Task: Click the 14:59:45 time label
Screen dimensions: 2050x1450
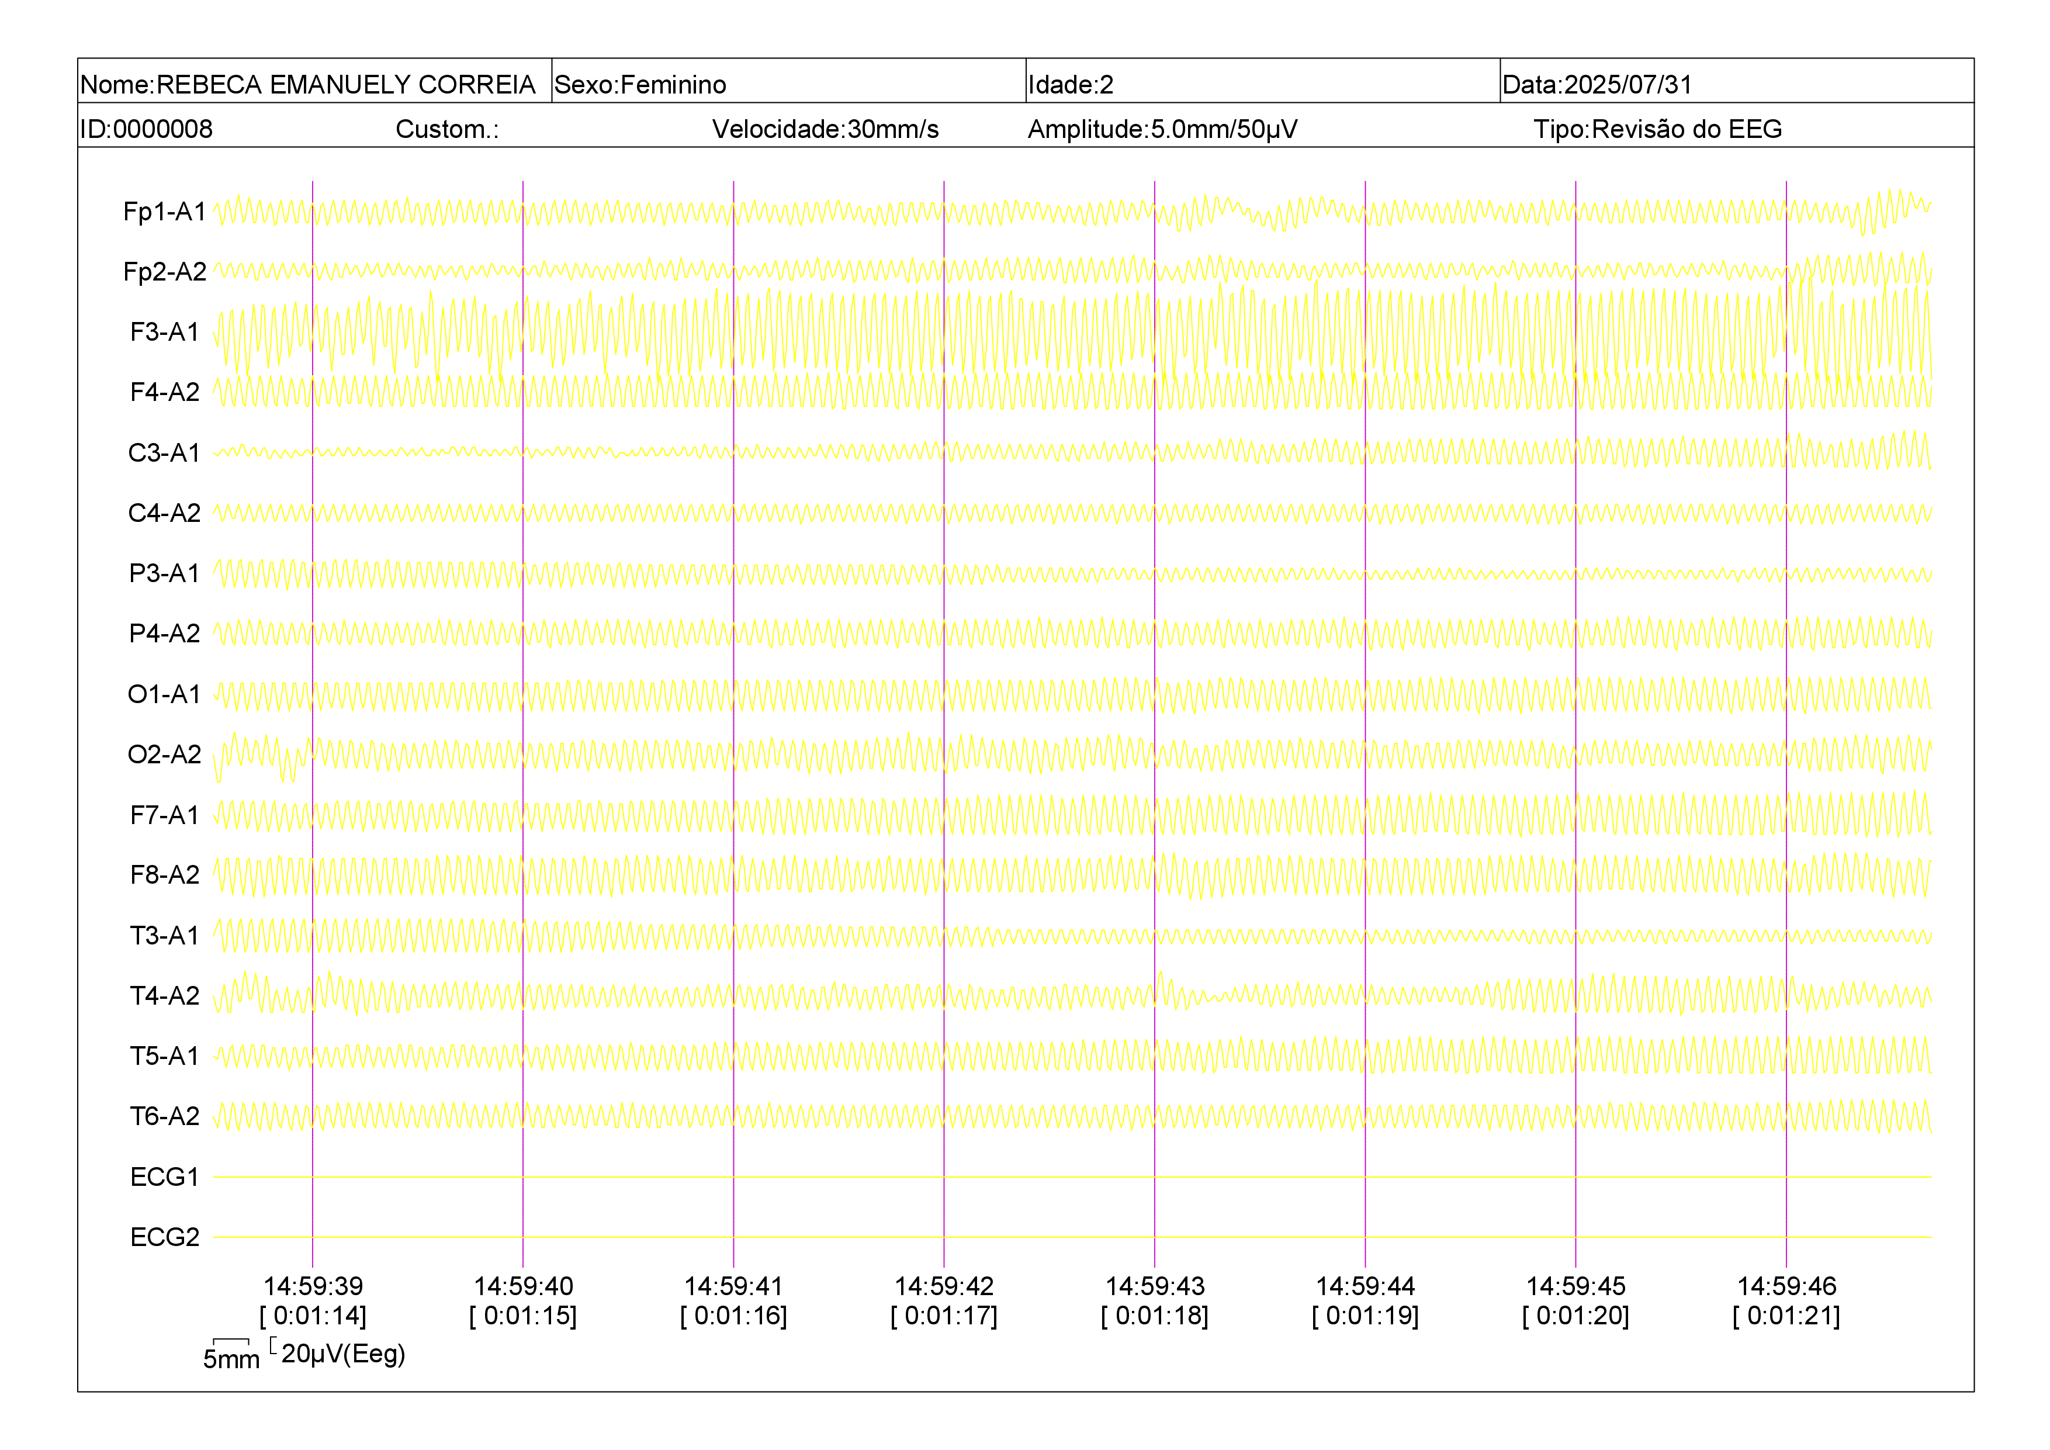Action: point(1576,1286)
